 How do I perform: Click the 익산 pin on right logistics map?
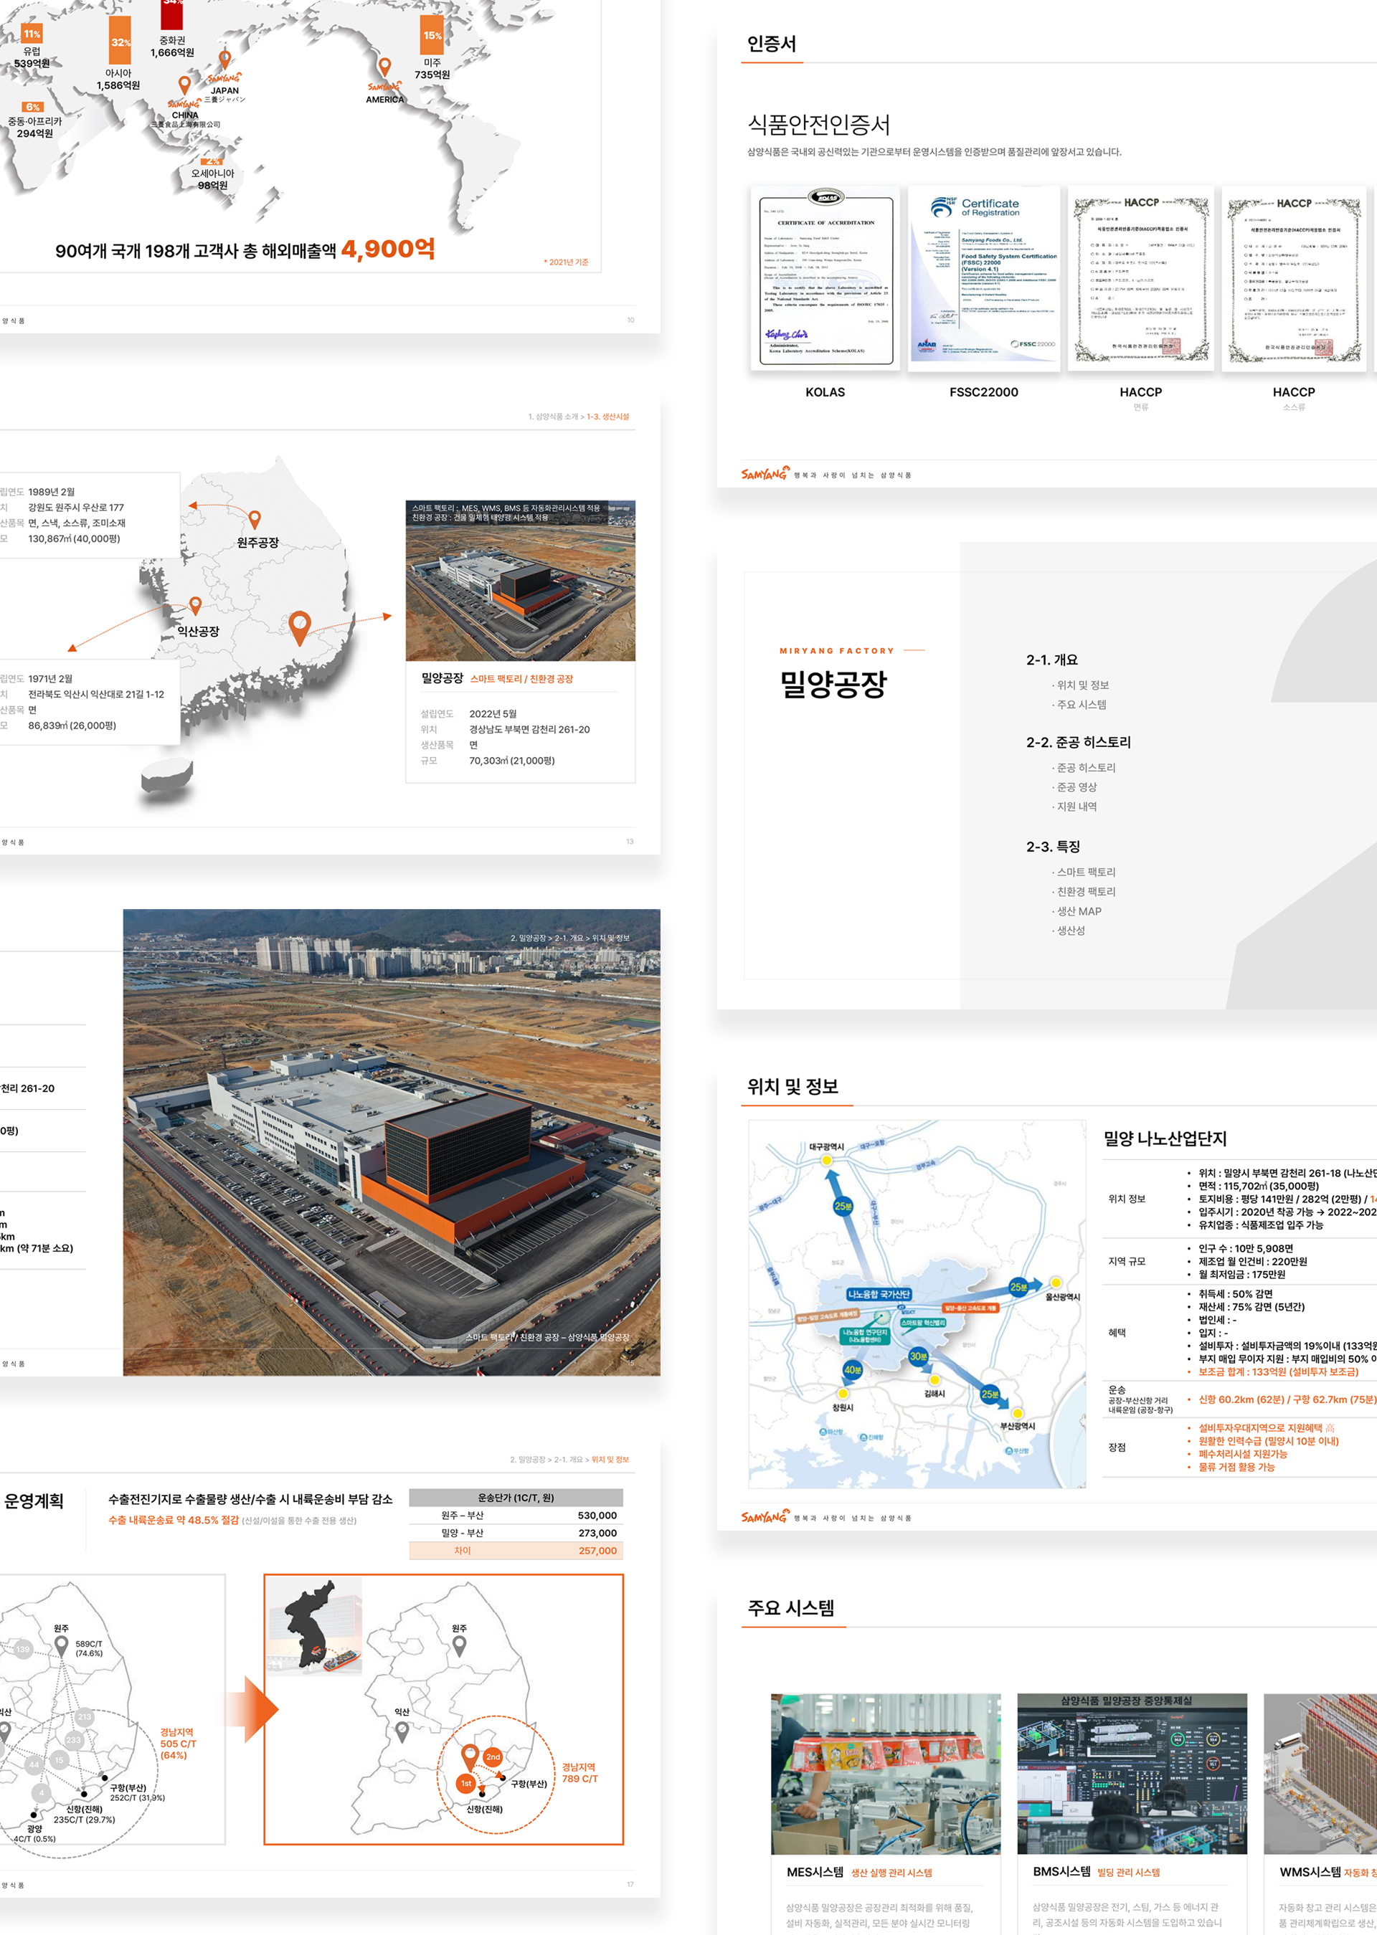click(x=402, y=1732)
